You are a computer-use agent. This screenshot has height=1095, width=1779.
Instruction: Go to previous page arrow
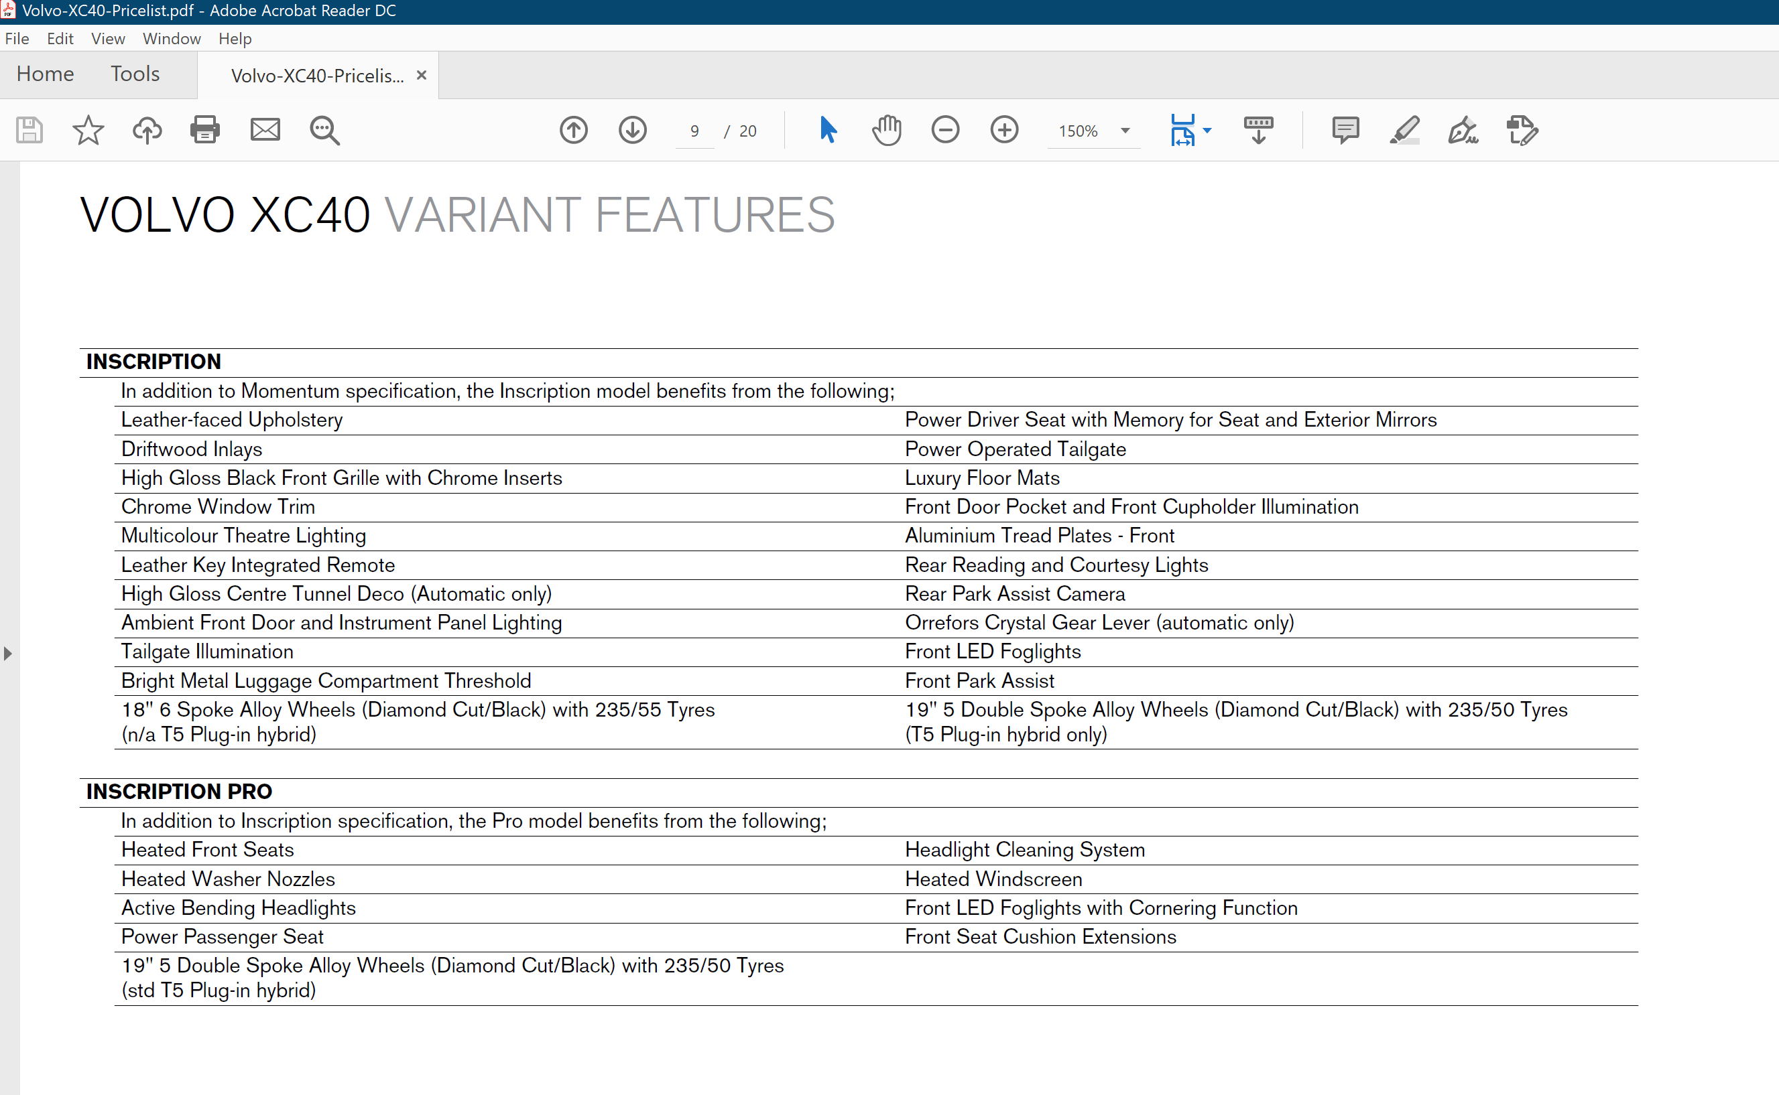(573, 131)
